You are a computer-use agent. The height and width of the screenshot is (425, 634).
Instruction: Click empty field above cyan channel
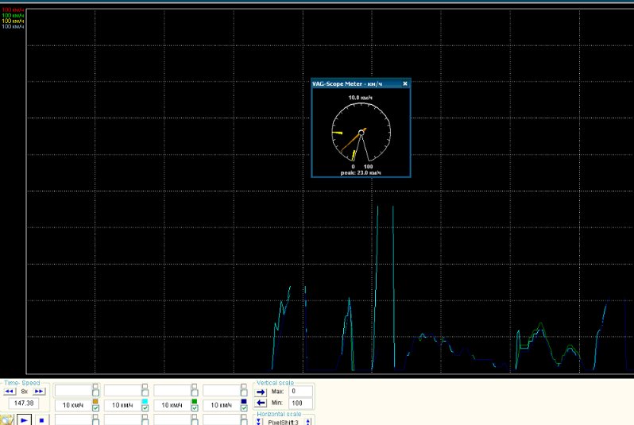[122, 391]
